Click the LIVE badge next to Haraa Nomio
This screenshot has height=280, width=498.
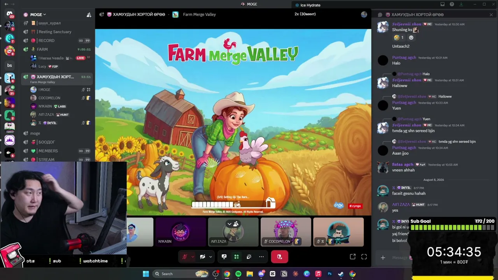[81, 58]
